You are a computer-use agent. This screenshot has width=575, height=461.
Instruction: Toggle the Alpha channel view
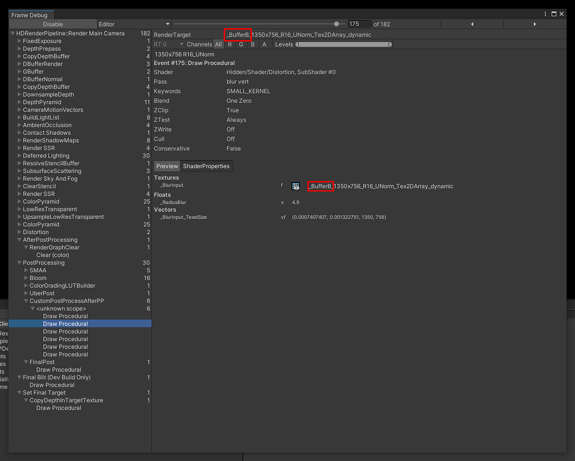[x=264, y=44]
